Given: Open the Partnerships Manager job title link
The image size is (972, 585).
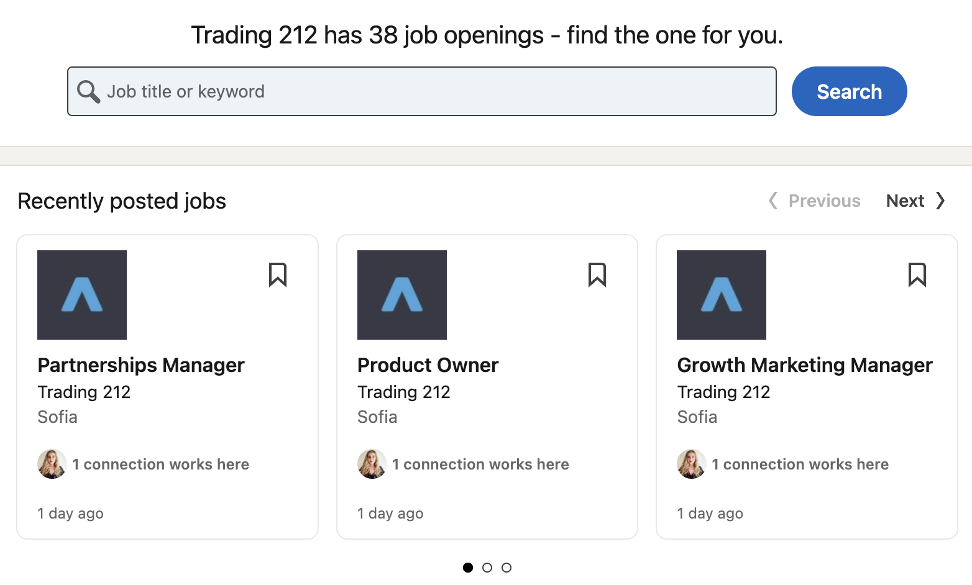Looking at the screenshot, I should point(141,365).
